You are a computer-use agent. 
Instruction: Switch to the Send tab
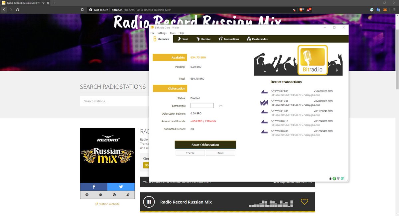[183, 39]
